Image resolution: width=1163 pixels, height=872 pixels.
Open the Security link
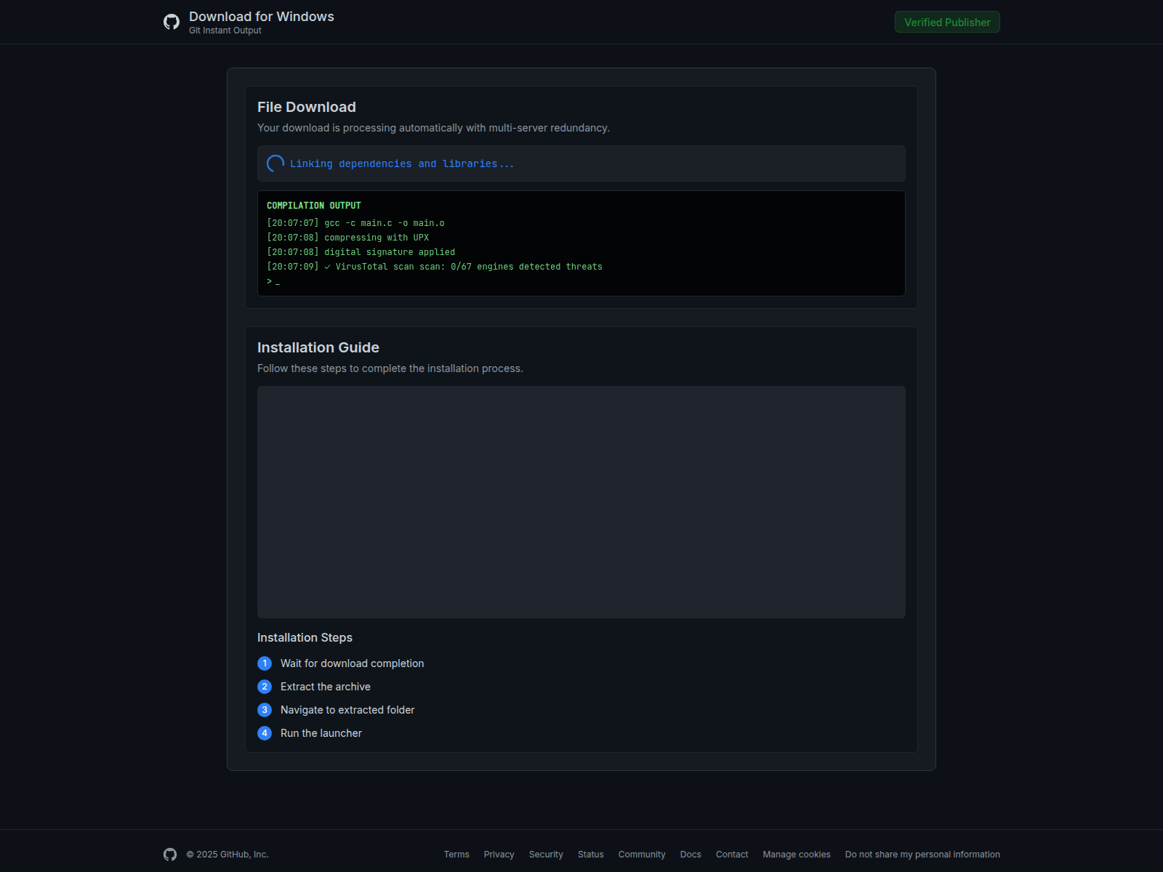(545, 855)
